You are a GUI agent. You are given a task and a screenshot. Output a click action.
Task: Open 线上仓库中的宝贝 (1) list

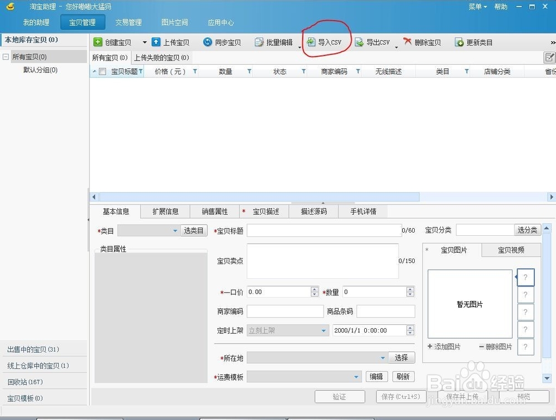(38, 365)
